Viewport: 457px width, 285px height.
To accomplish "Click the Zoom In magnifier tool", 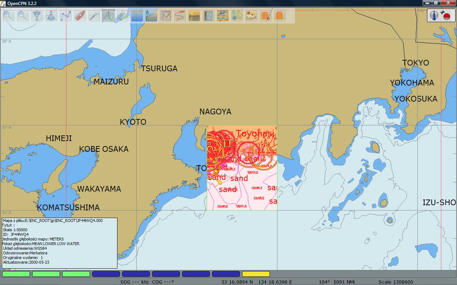I will (x=9, y=16).
